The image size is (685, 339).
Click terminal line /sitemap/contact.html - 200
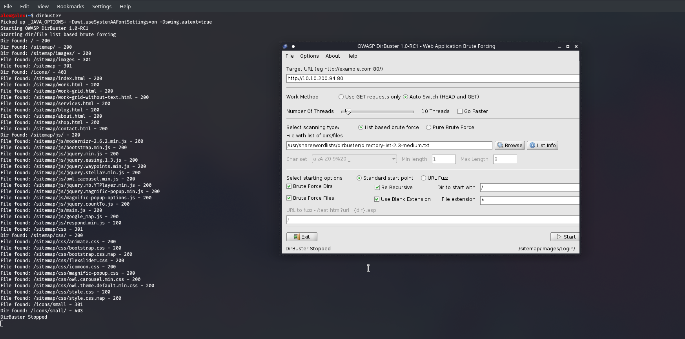(x=54, y=129)
